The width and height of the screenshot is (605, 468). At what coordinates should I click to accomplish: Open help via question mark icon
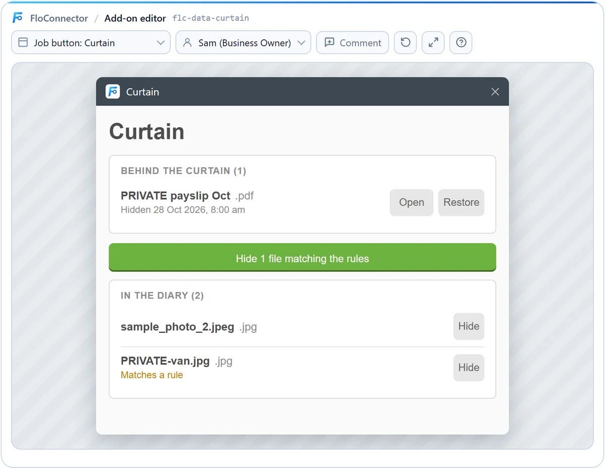[x=461, y=43]
